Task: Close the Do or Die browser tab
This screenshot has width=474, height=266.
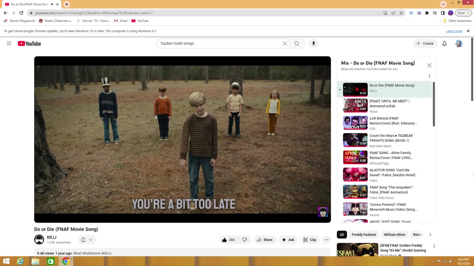Action: pyautogui.click(x=57, y=4)
